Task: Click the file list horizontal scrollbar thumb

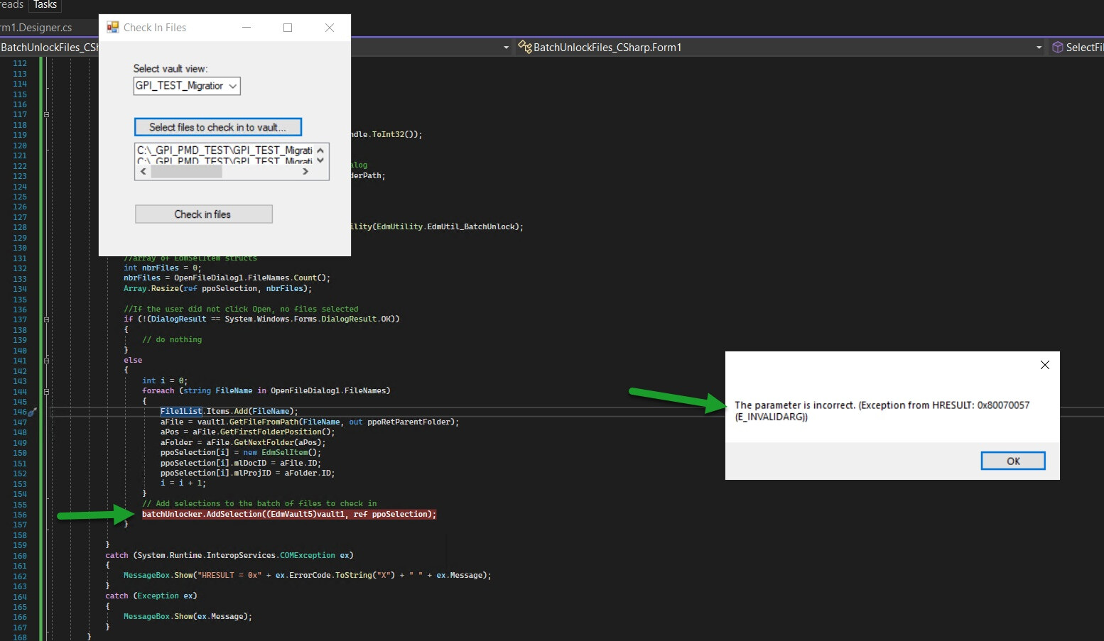Action: tap(187, 172)
